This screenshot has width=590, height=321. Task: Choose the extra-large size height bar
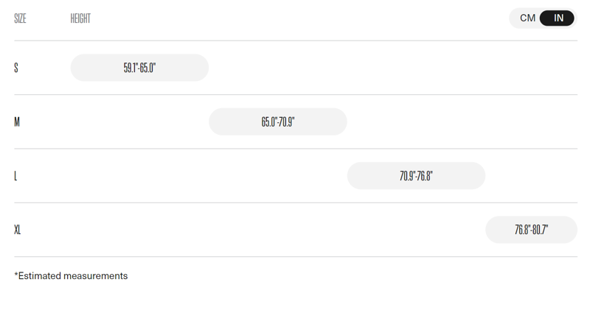pyautogui.click(x=531, y=230)
